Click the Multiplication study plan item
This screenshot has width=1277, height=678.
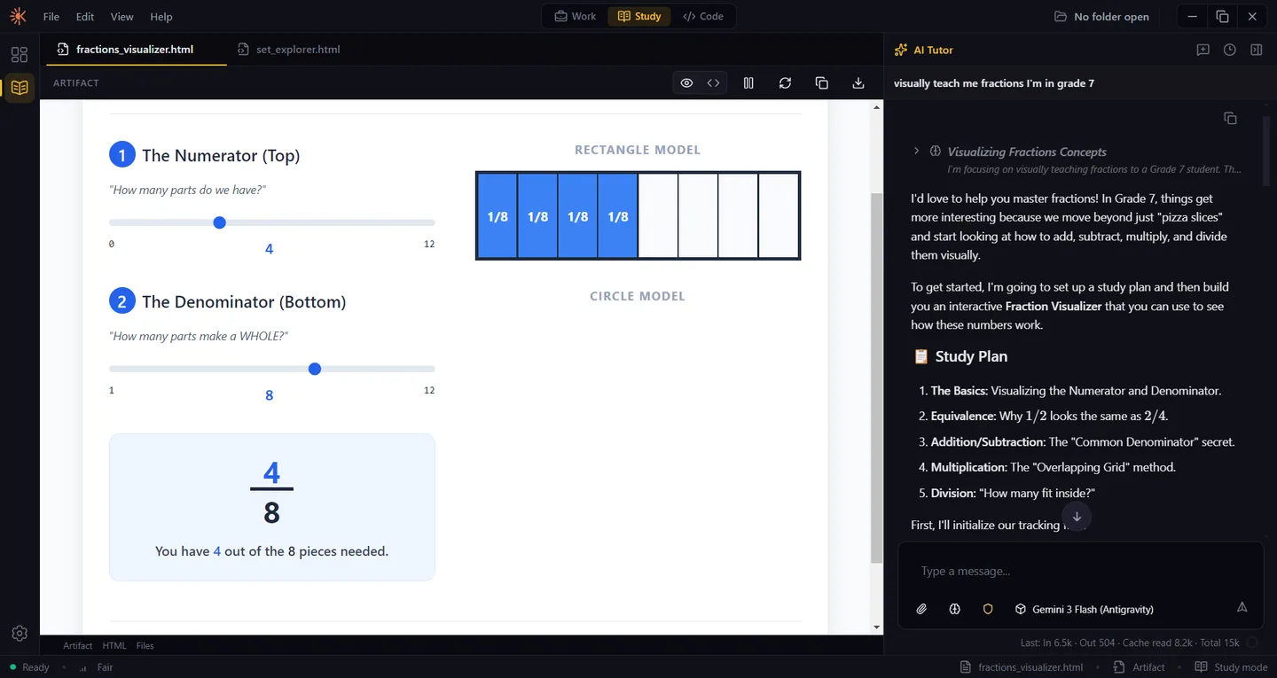tap(1053, 467)
